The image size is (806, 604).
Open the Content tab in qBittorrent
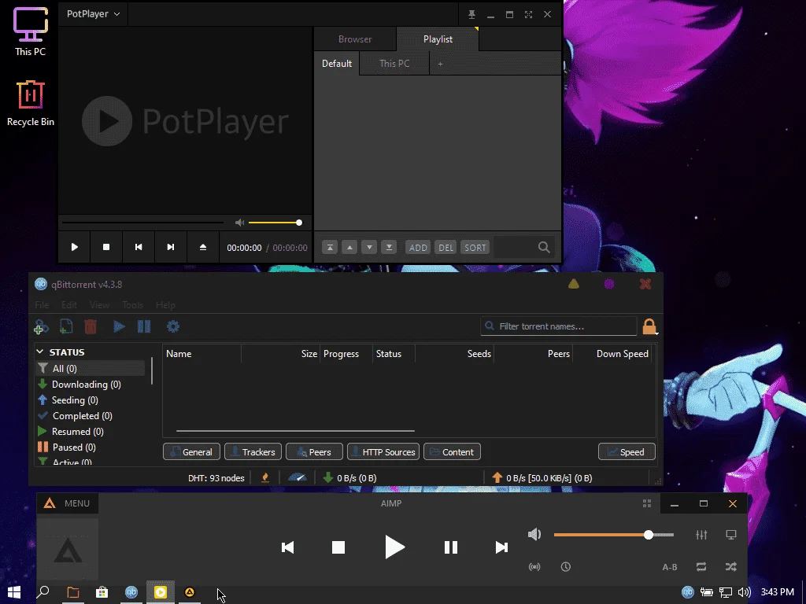(452, 452)
